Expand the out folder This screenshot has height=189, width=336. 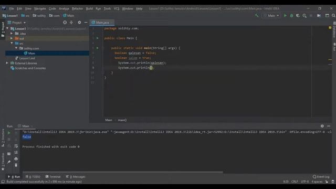(12, 38)
